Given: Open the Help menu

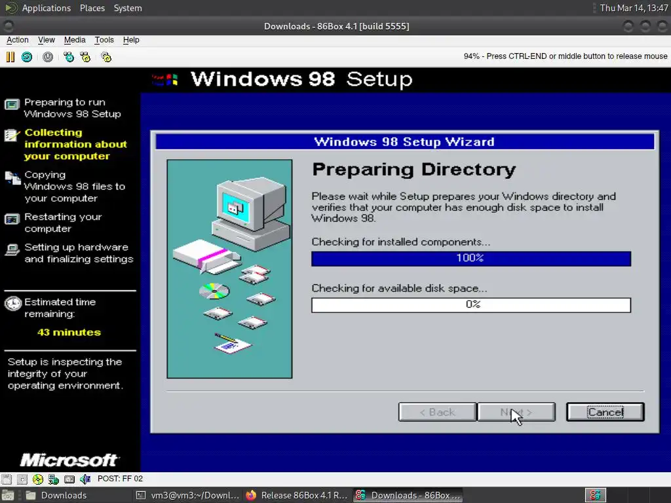Looking at the screenshot, I should coord(131,40).
